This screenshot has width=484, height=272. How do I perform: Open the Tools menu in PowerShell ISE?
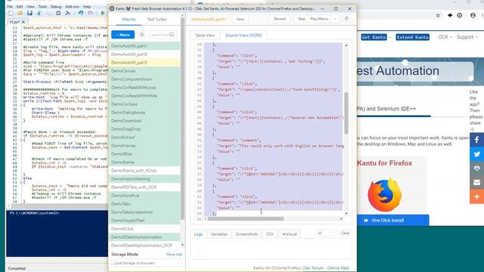click(x=42, y=7)
